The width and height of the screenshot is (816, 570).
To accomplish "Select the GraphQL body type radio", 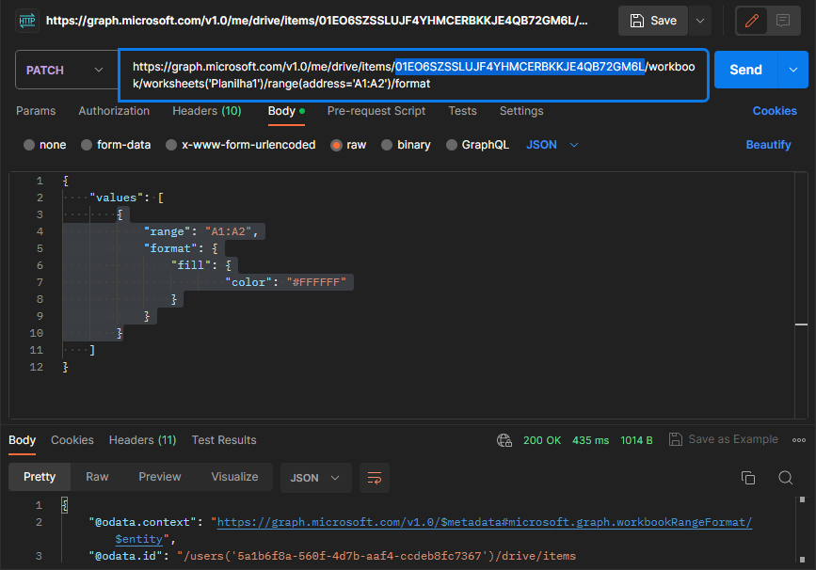I will coord(452,145).
